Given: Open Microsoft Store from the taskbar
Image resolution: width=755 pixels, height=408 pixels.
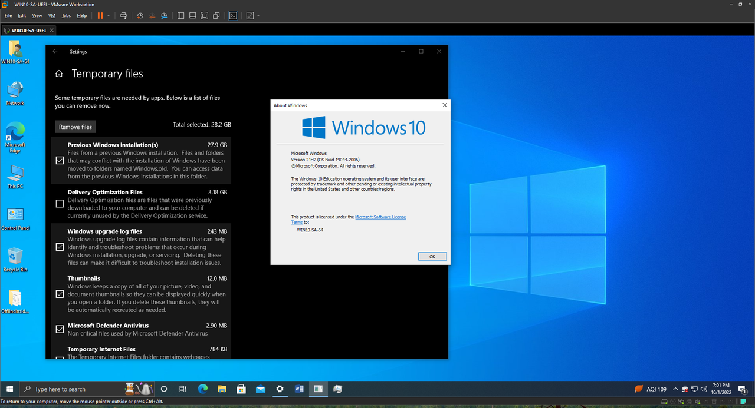Looking at the screenshot, I should coord(241,389).
